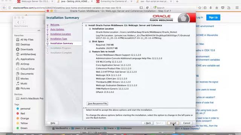Go to browser home page icon
241x135 pixels.
point(217,7)
